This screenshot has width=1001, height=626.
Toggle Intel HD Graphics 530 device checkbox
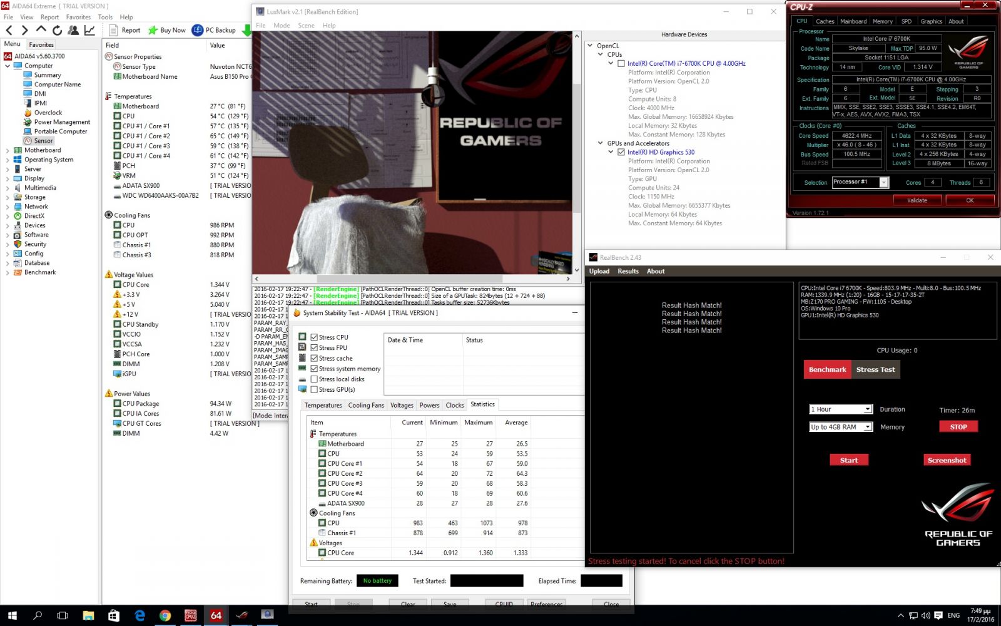(621, 152)
